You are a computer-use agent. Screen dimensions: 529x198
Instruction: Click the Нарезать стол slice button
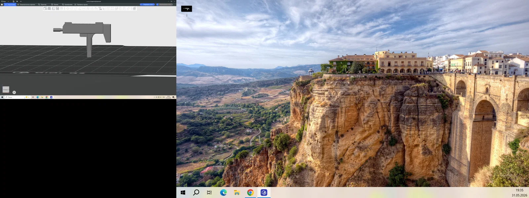pyautogui.click(x=148, y=5)
